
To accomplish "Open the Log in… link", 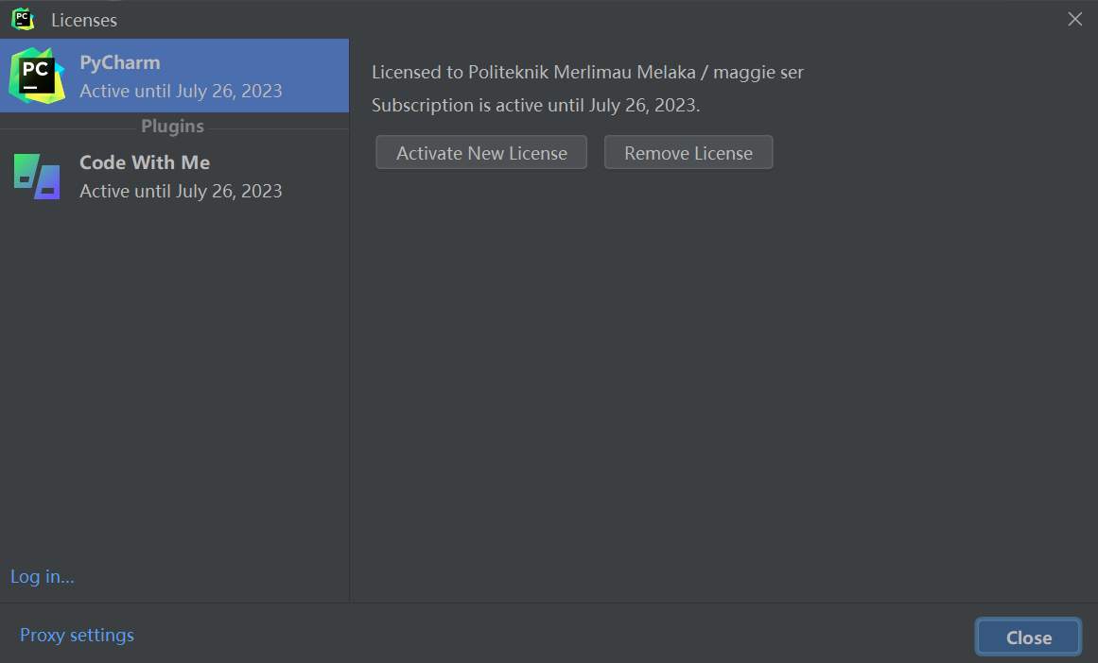I will [42, 576].
